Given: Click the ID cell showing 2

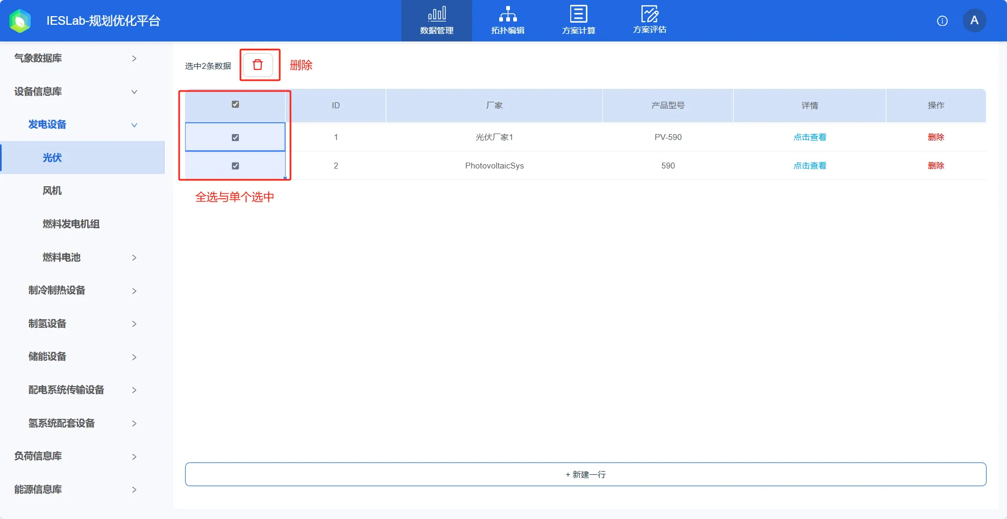Looking at the screenshot, I should click(x=336, y=166).
